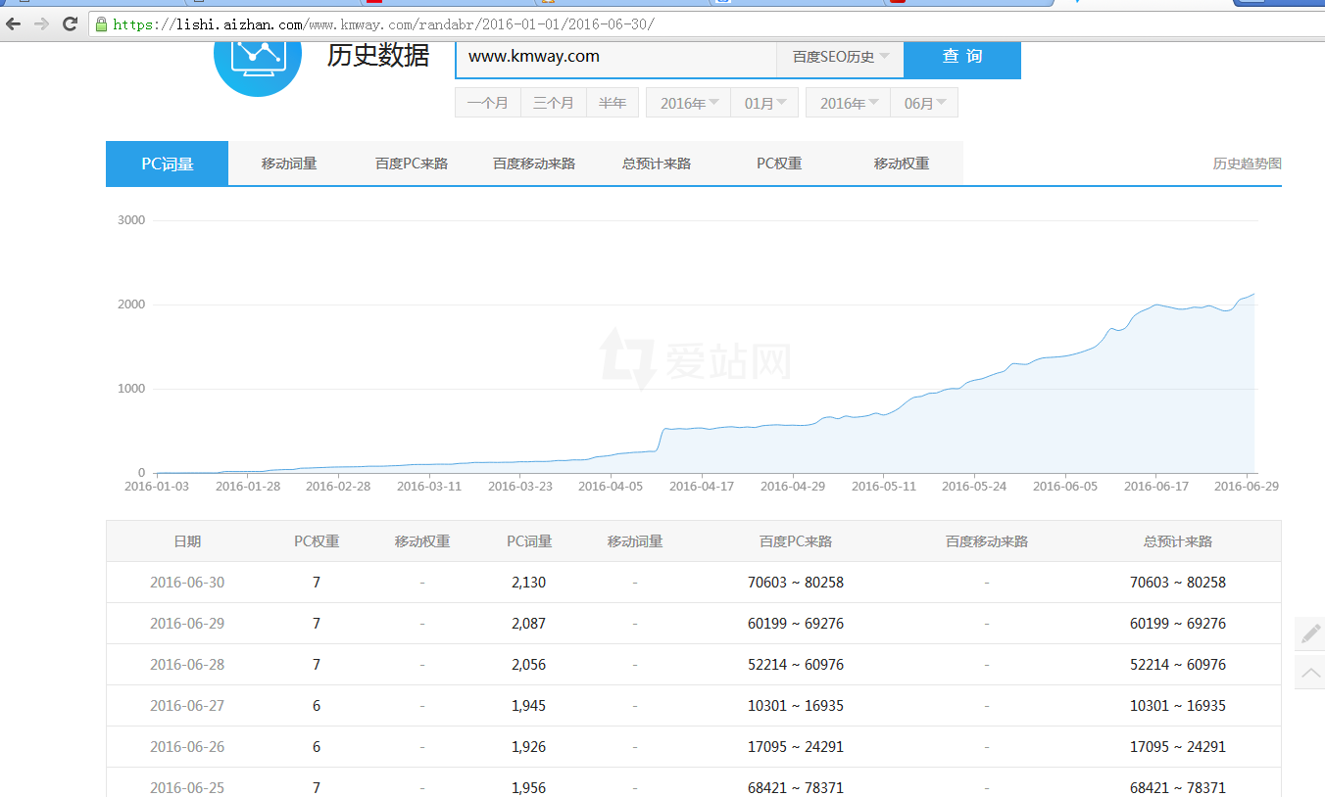Select the 一个月 range button
This screenshot has width=1325, height=797.
click(x=487, y=103)
